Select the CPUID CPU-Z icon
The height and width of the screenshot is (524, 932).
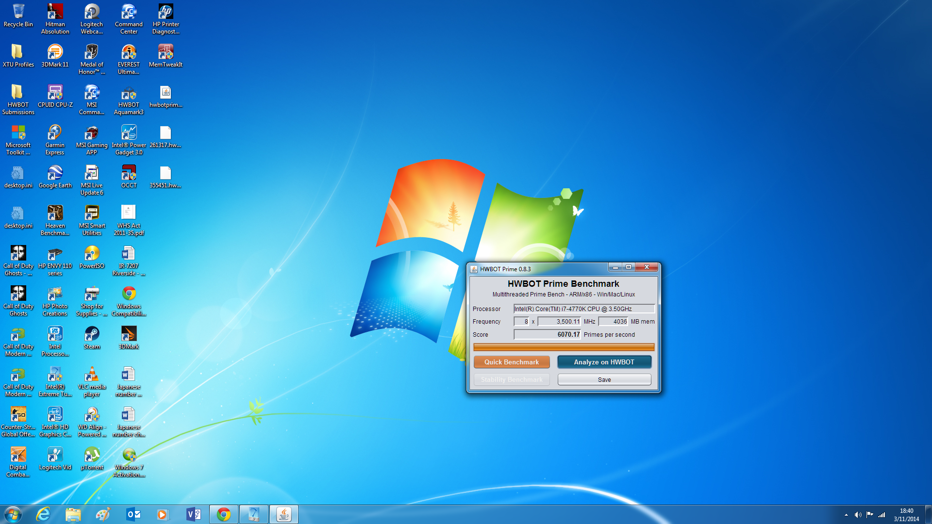coord(55,96)
